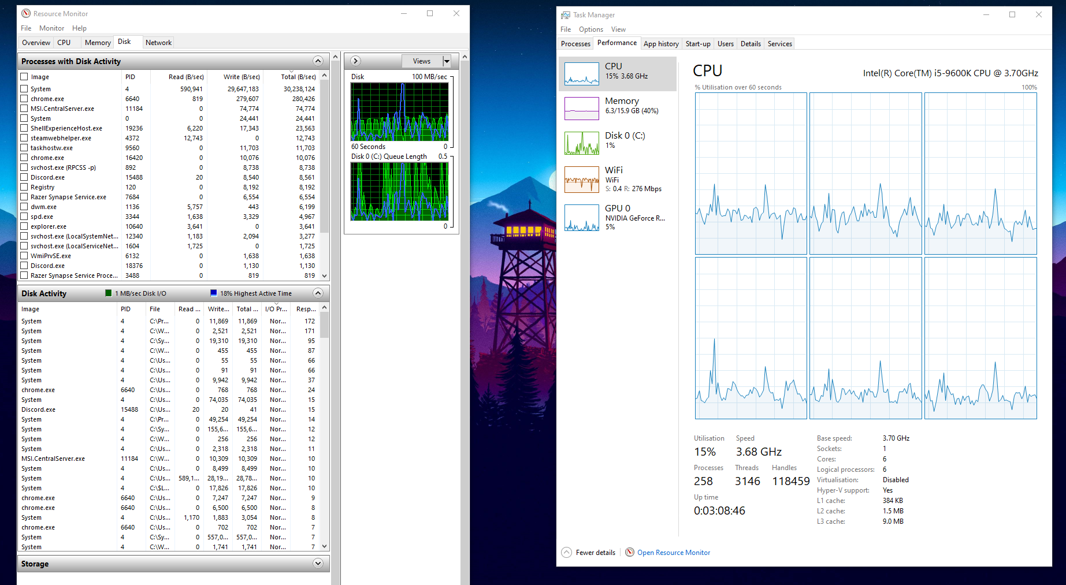1066x585 pixels.
Task: Tick the checkbox for explorer.exe
Action: click(24, 226)
